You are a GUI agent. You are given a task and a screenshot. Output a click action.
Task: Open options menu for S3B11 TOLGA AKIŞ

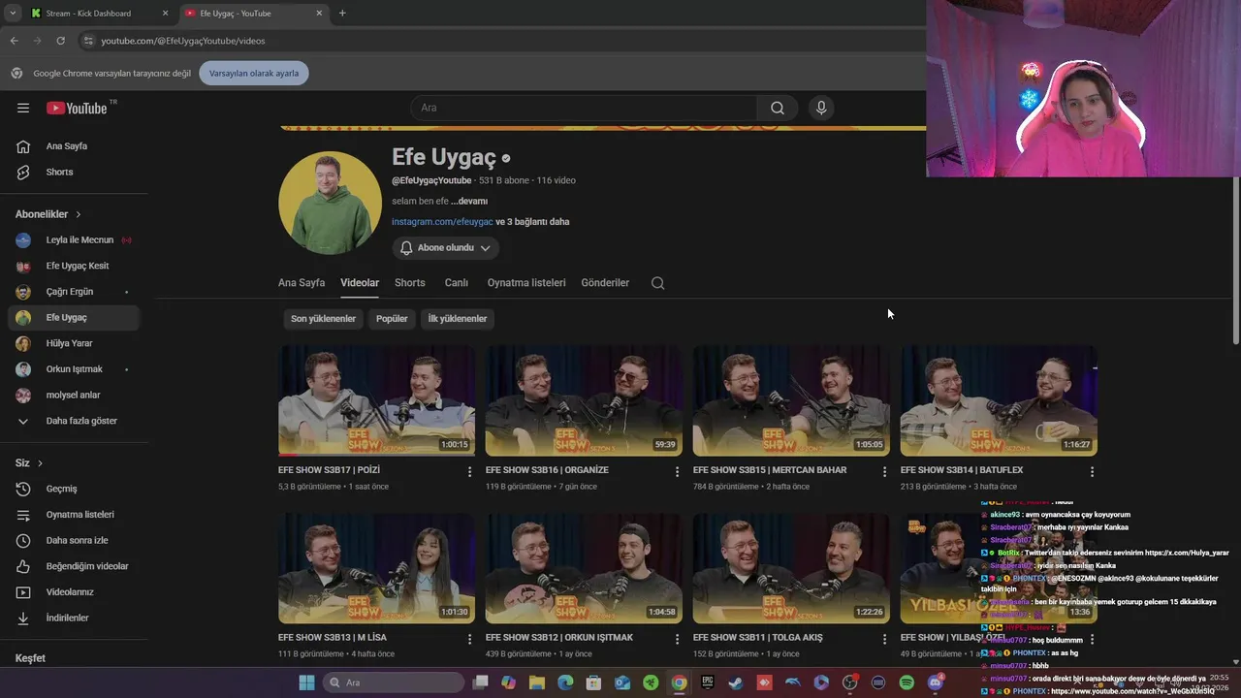coord(884,639)
